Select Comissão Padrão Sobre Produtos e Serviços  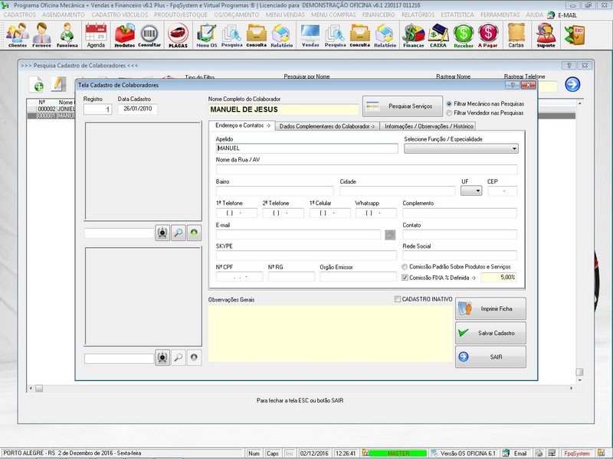click(x=456, y=266)
